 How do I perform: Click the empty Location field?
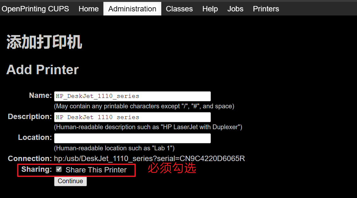[132, 138]
